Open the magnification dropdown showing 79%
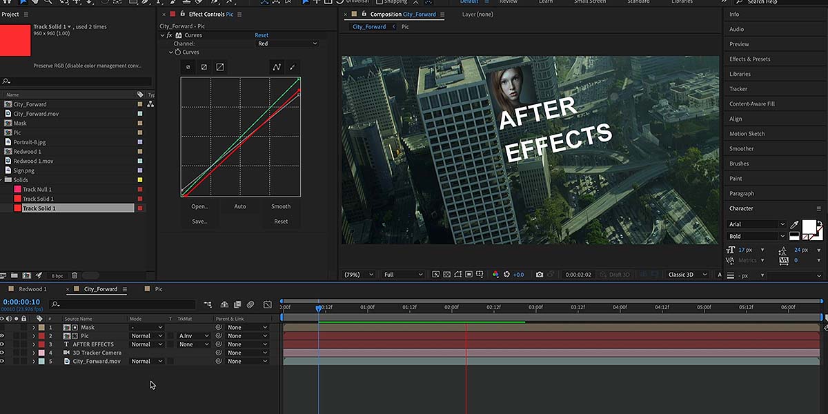Image resolution: width=828 pixels, height=414 pixels. pyautogui.click(x=359, y=275)
